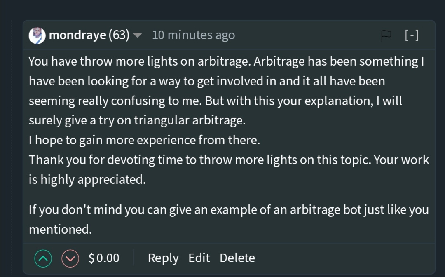
Task: Edit this comment
Action: [x=199, y=258]
